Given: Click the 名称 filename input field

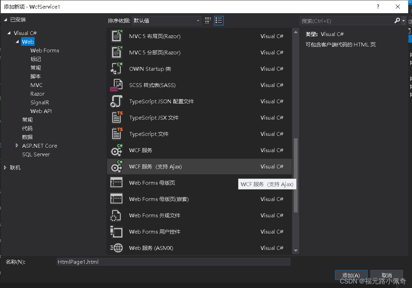Looking at the screenshot, I should click(173, 262).
